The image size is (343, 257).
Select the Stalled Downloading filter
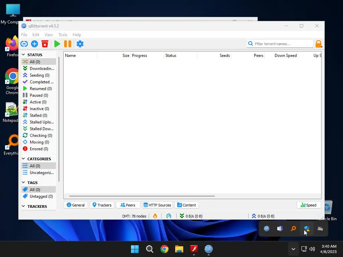[x=39, y=129]
